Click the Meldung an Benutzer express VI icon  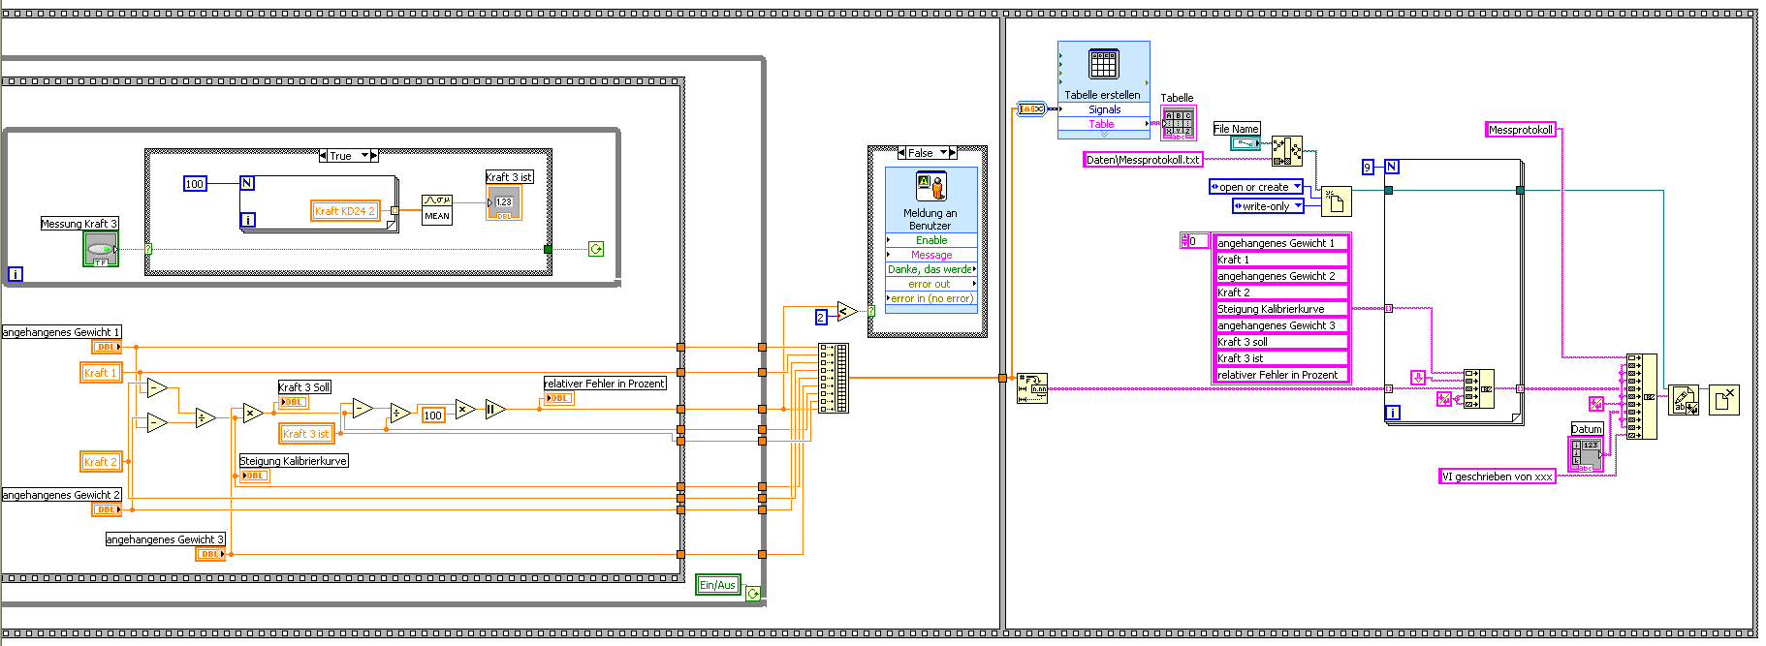pyautogui.click(x=931, y=187)
